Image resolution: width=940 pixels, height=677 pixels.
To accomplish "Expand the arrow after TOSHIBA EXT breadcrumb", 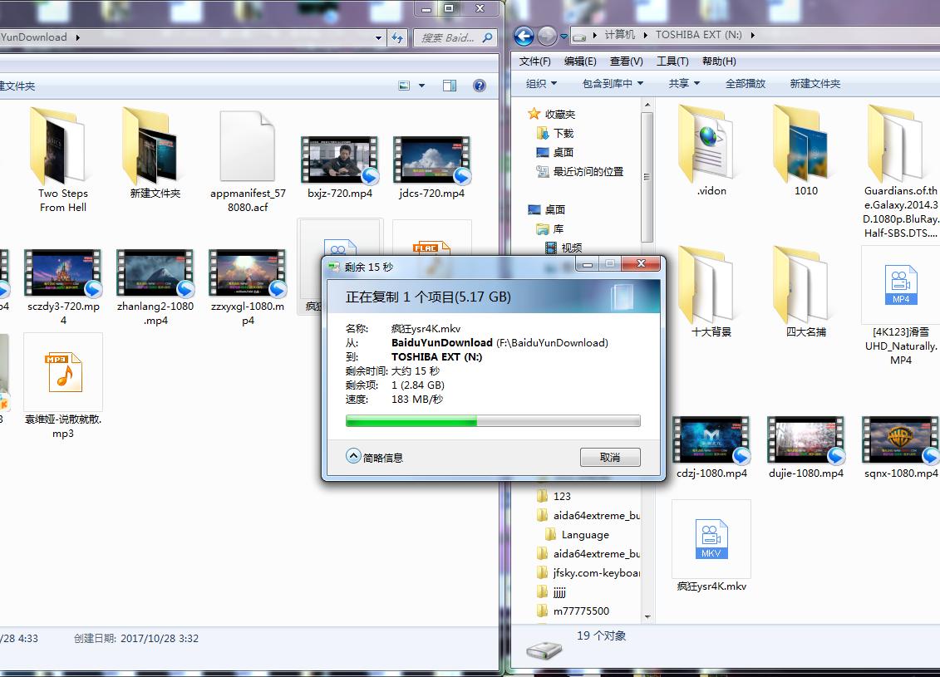I will (752, 35).
